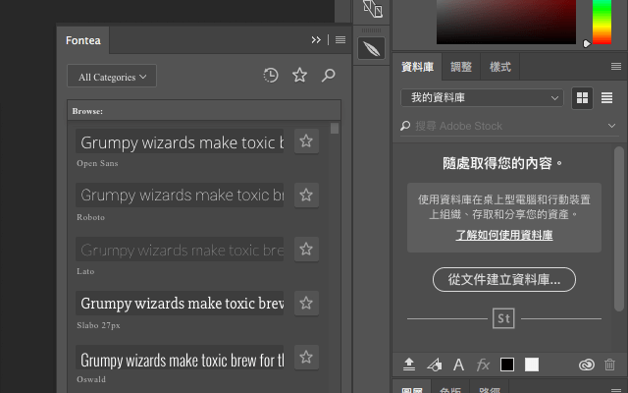Click the add graphic upload icon
This screenshot has height=393, width=628.
point(409,365)
